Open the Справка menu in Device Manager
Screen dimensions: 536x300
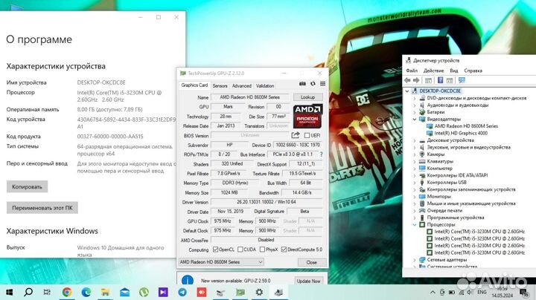(473, 71)
